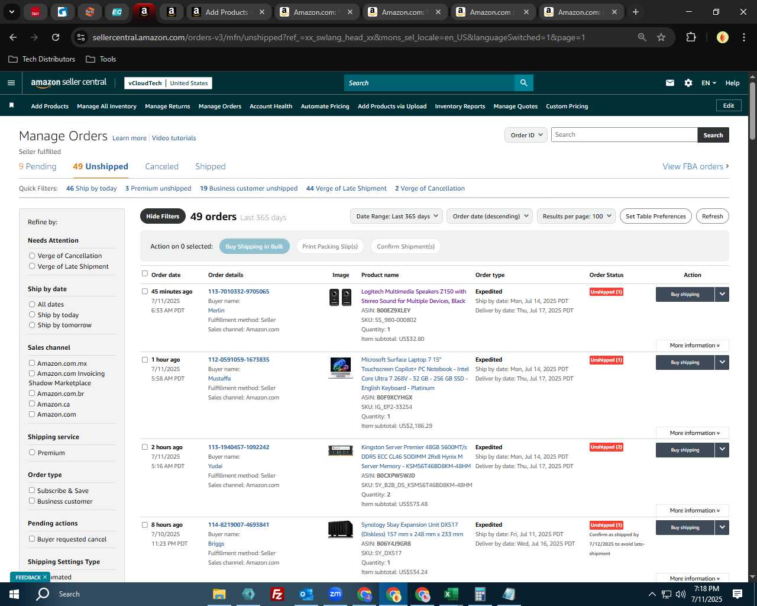This screenshot has width=757, height=606.
Task: Open Results per page 100 dropdown
Action: (x=576, y=216)
